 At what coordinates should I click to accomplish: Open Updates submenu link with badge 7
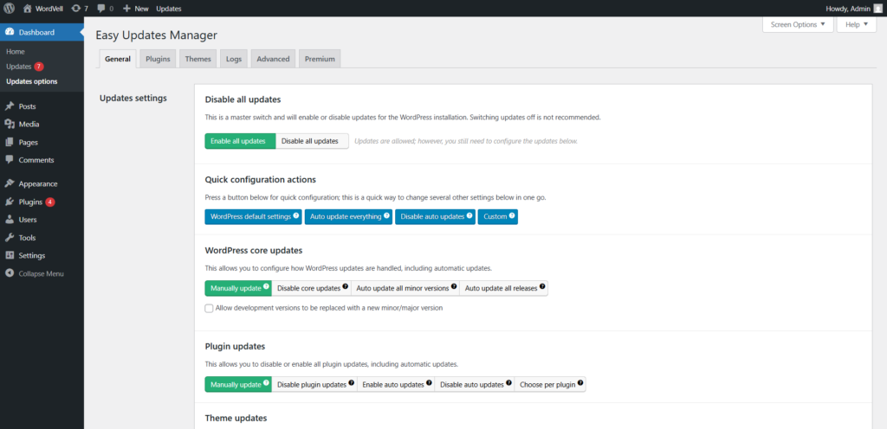[x=25, y=67]
